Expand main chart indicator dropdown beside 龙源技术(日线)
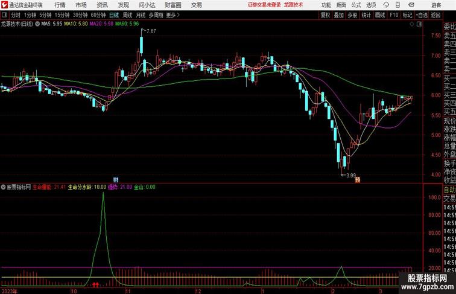Viewport: 456px width, 294px height. 37,24
